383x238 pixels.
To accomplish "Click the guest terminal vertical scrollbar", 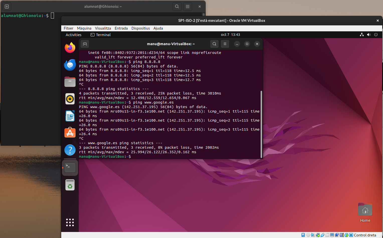I will pyautogui.click(x=261, y=124).
